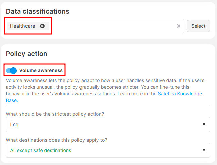Click the Policy action heading
Screen dimensions: 217x165
(26, 54)
